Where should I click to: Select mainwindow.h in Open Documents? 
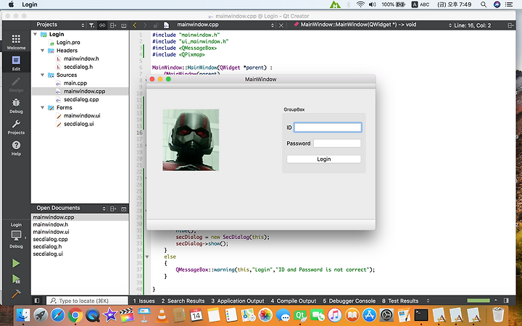50,225
